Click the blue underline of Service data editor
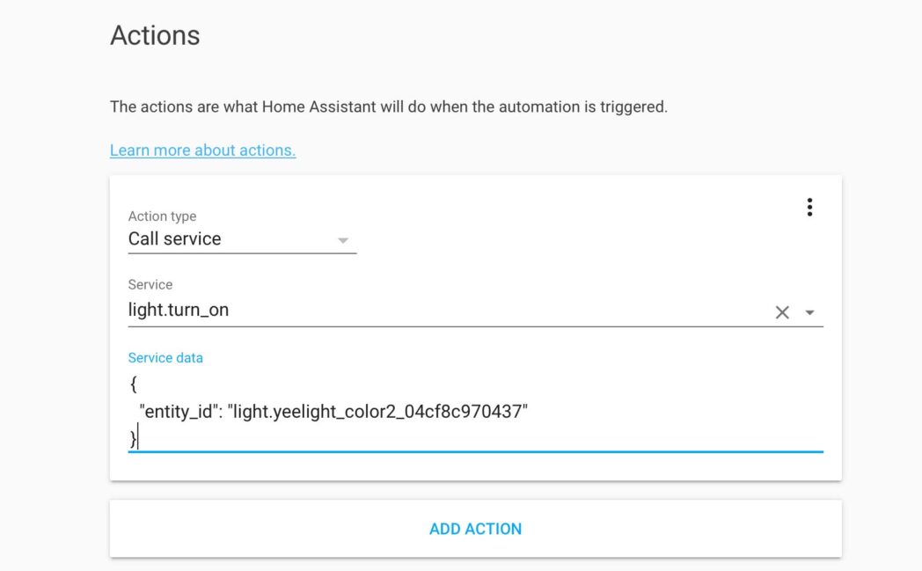Screen dimensions: 922x571 coord(475,451)
